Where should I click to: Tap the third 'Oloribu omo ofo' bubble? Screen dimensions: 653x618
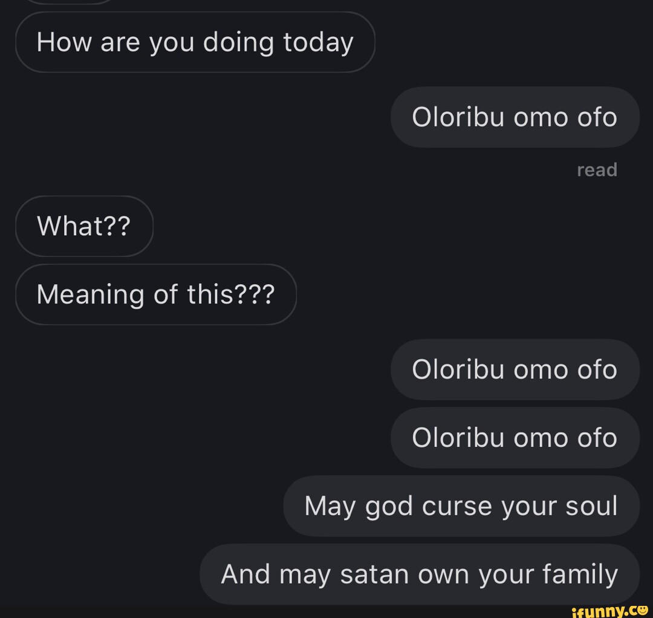pos(515,438)
